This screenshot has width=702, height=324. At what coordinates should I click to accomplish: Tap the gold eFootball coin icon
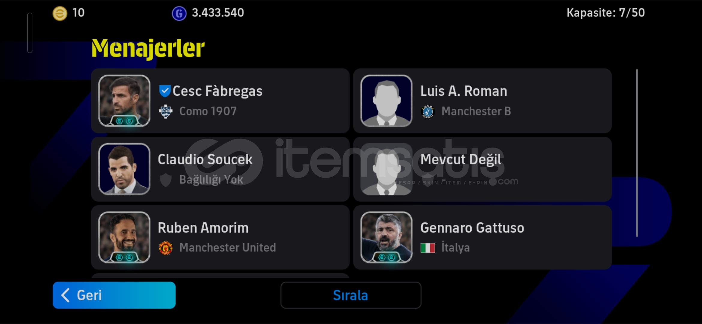60,13
